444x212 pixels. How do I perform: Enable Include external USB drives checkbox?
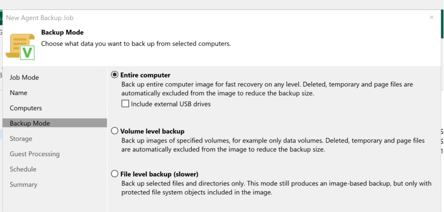click(126, 104)
